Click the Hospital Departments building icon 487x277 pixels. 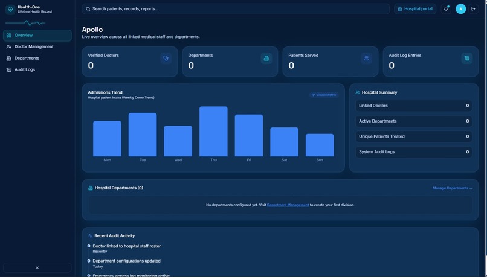point(91,188)
